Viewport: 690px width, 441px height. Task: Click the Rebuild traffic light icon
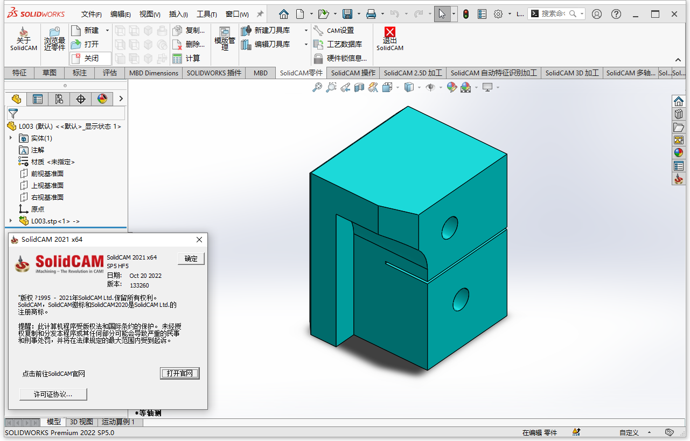[x=465, y=14]
